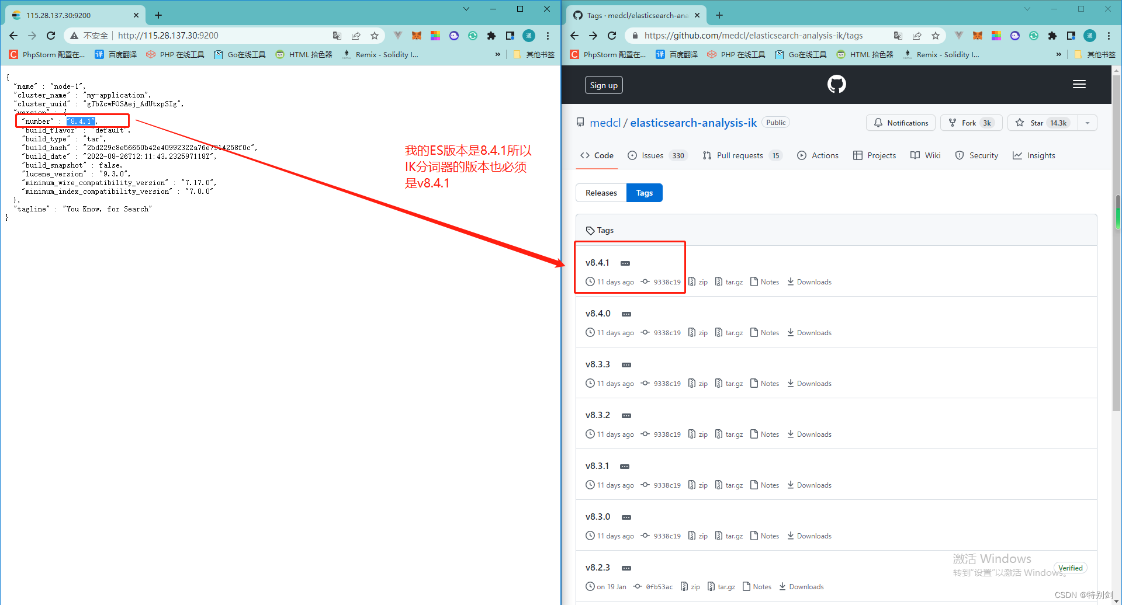The image size is (1122, 605).
Task: Open the Actions tab
Action: coord(818,155)
